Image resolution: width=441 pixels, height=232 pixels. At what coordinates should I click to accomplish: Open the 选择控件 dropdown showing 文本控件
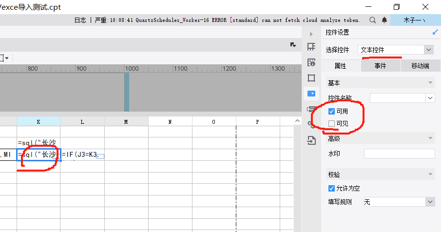pos(395,50)
